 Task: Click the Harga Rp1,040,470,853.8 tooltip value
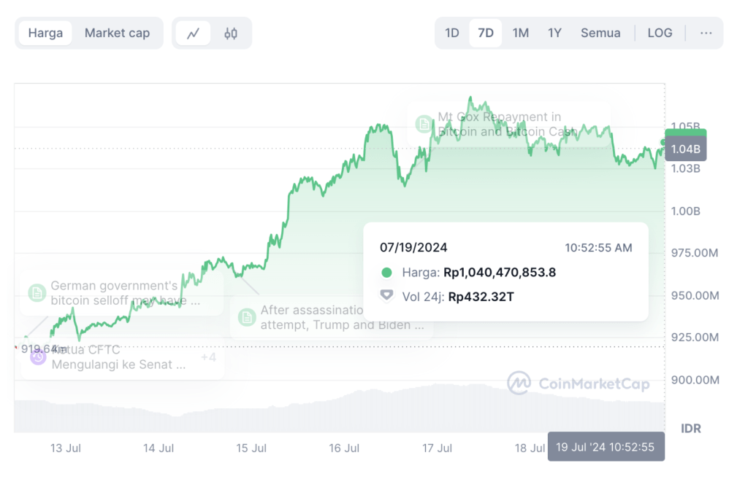coord(500,273)
